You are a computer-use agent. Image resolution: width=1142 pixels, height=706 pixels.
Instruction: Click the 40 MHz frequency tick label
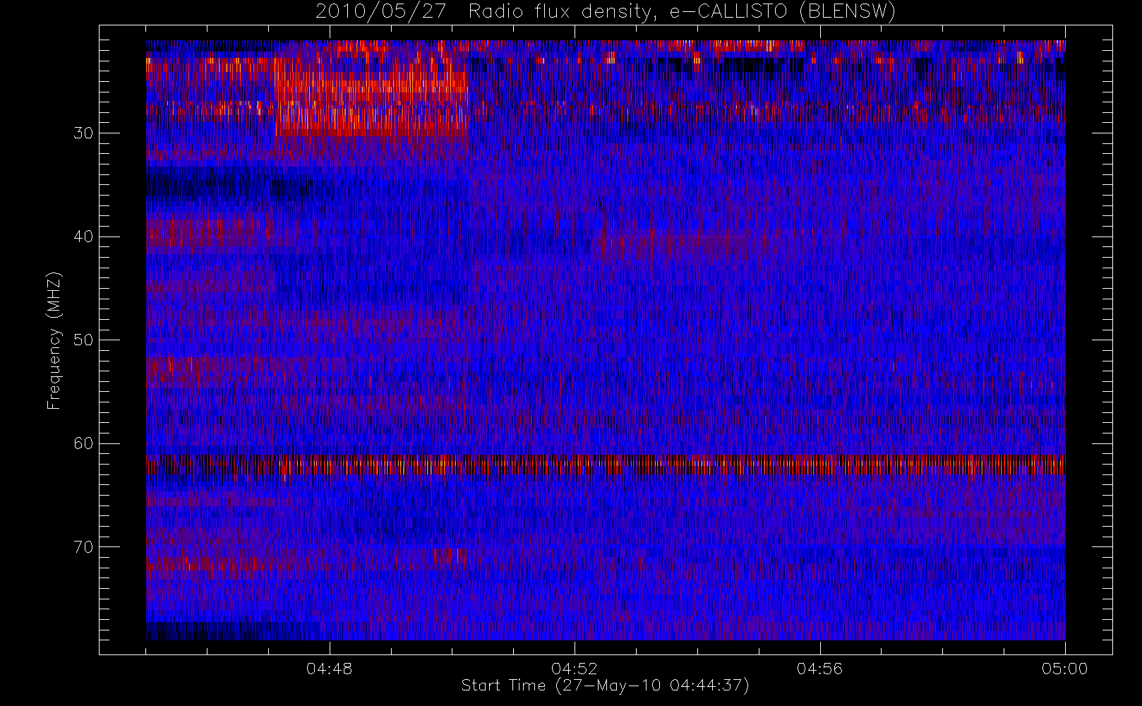pyautogui.click(x=83, y=237)
